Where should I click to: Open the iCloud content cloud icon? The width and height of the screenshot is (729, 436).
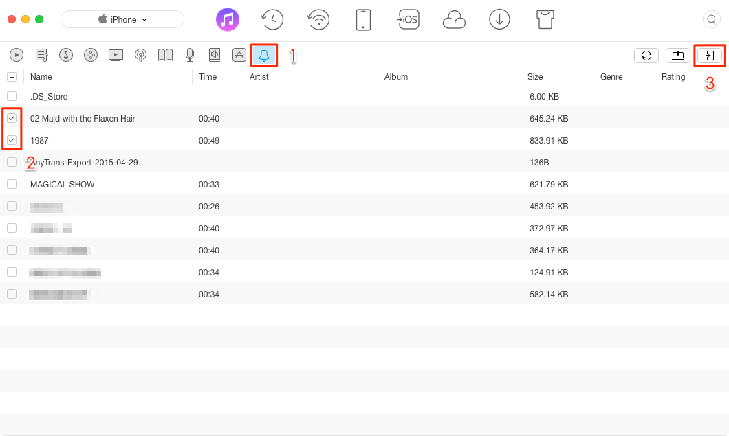pyautogui.click(x=454, y=20)
